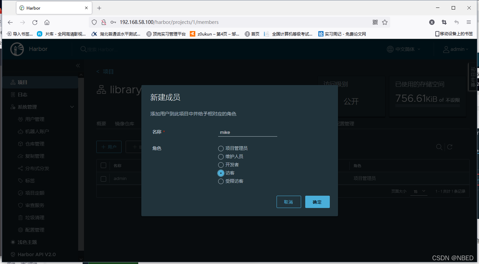479x264 pixels.
Task: Open the admin account dropdown menu
Action: click(456, 49)
